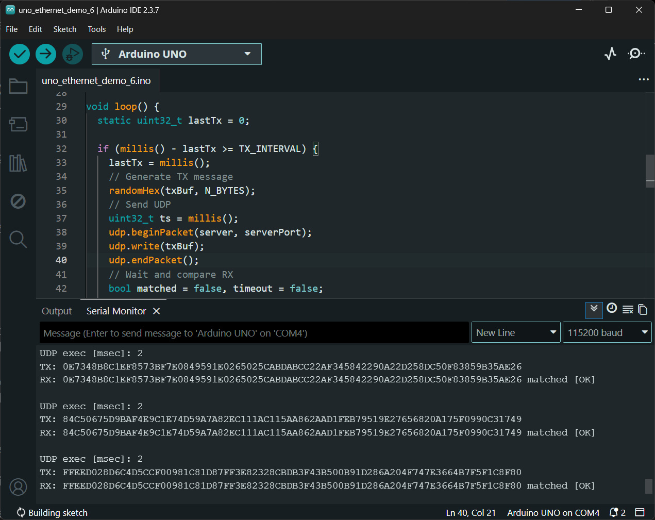Change the 115200 baud rate dropdown
The width and height of the screenshot is (655, 520).
pos(607,333)
